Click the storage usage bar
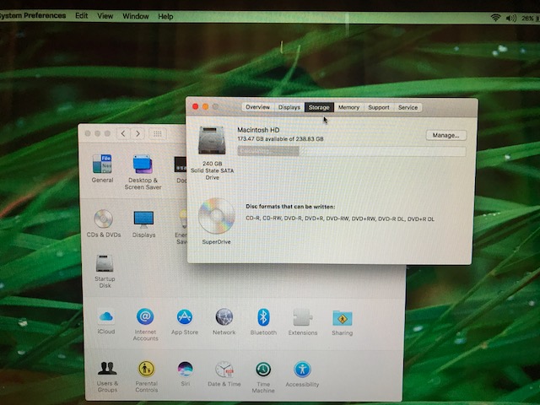The height and width of the screenshot is (405, 540). (x=351, y=151)
